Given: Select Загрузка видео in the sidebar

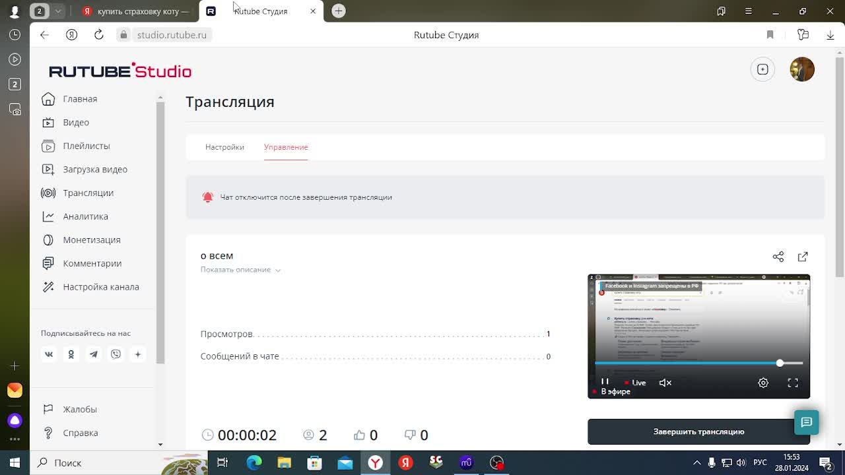Looking at the screenshot, I should point(84,170).
